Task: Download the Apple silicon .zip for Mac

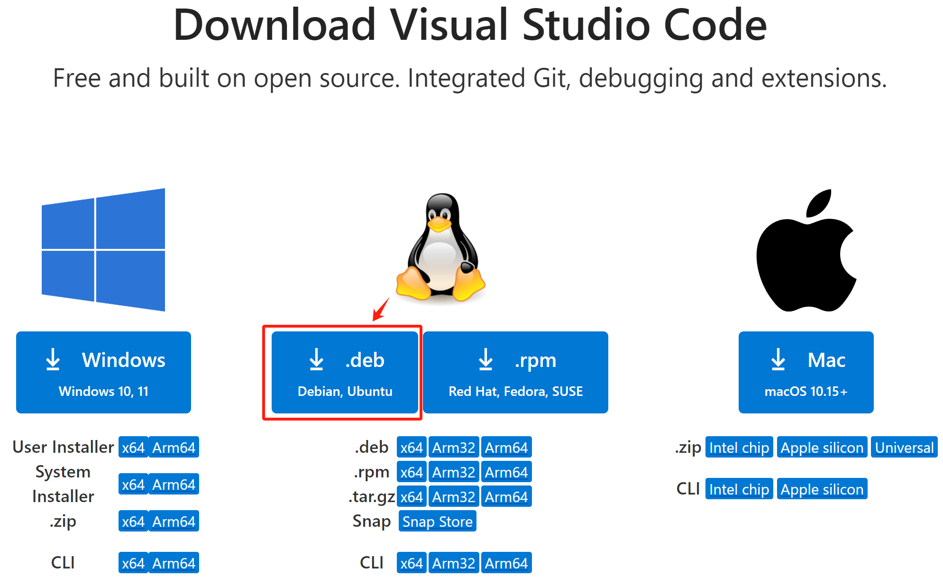Action: pyautogui.click(x=822, y=447)
